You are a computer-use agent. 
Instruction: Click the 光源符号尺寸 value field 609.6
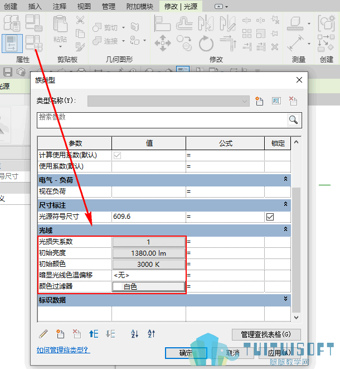pos(148,217)
